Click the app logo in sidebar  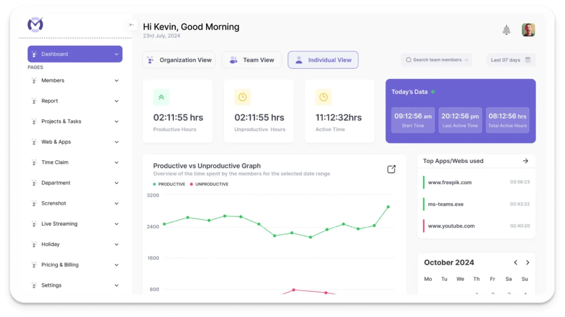(35, 25)
